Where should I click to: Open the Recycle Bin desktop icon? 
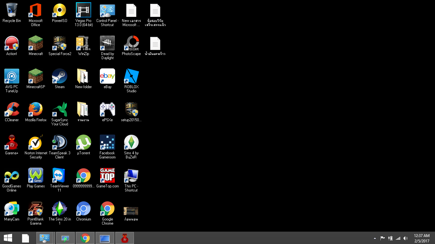[x=12, y=10]
